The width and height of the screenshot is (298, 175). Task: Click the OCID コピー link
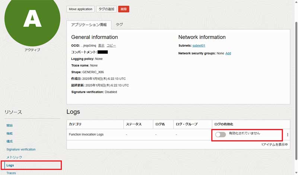click(111, 46)
